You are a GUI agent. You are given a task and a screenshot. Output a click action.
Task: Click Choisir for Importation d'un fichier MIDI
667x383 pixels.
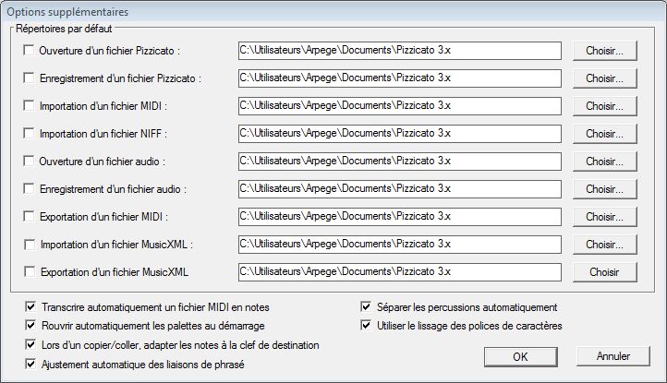[x=604, y=106]
